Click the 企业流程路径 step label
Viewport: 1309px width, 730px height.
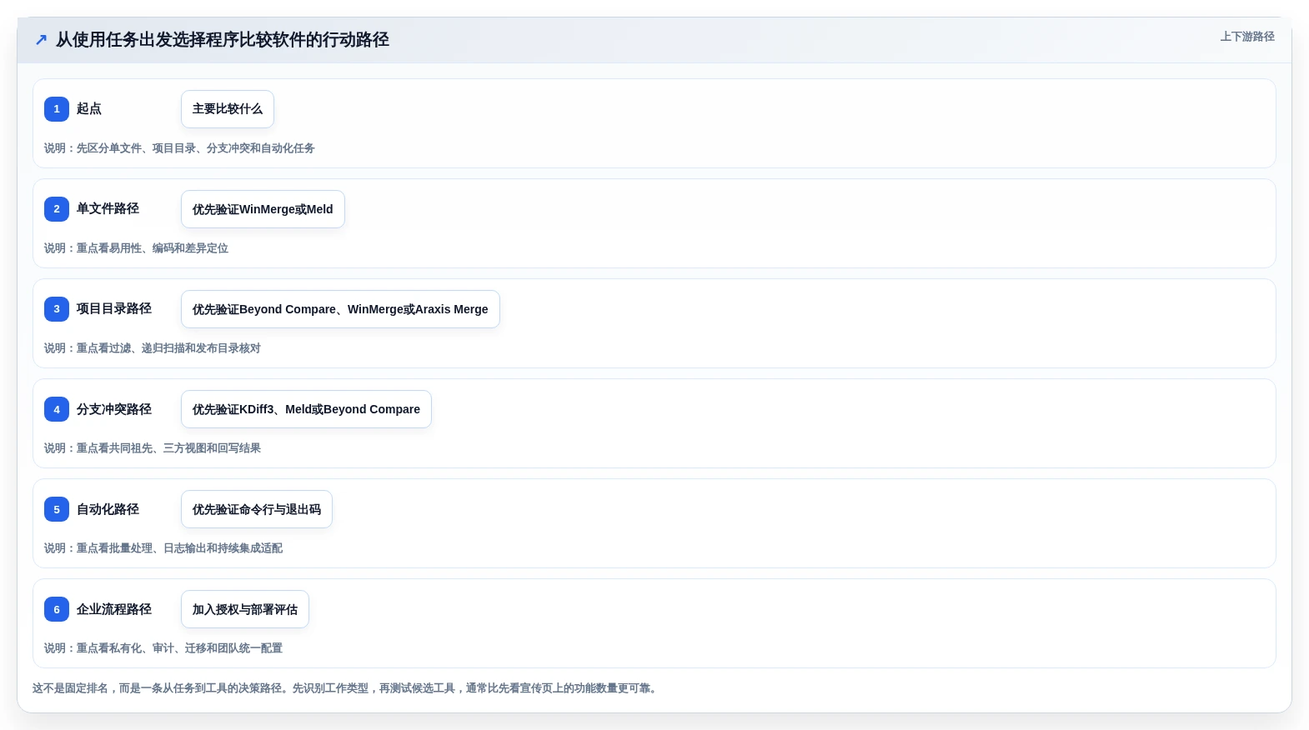(114, 608)
